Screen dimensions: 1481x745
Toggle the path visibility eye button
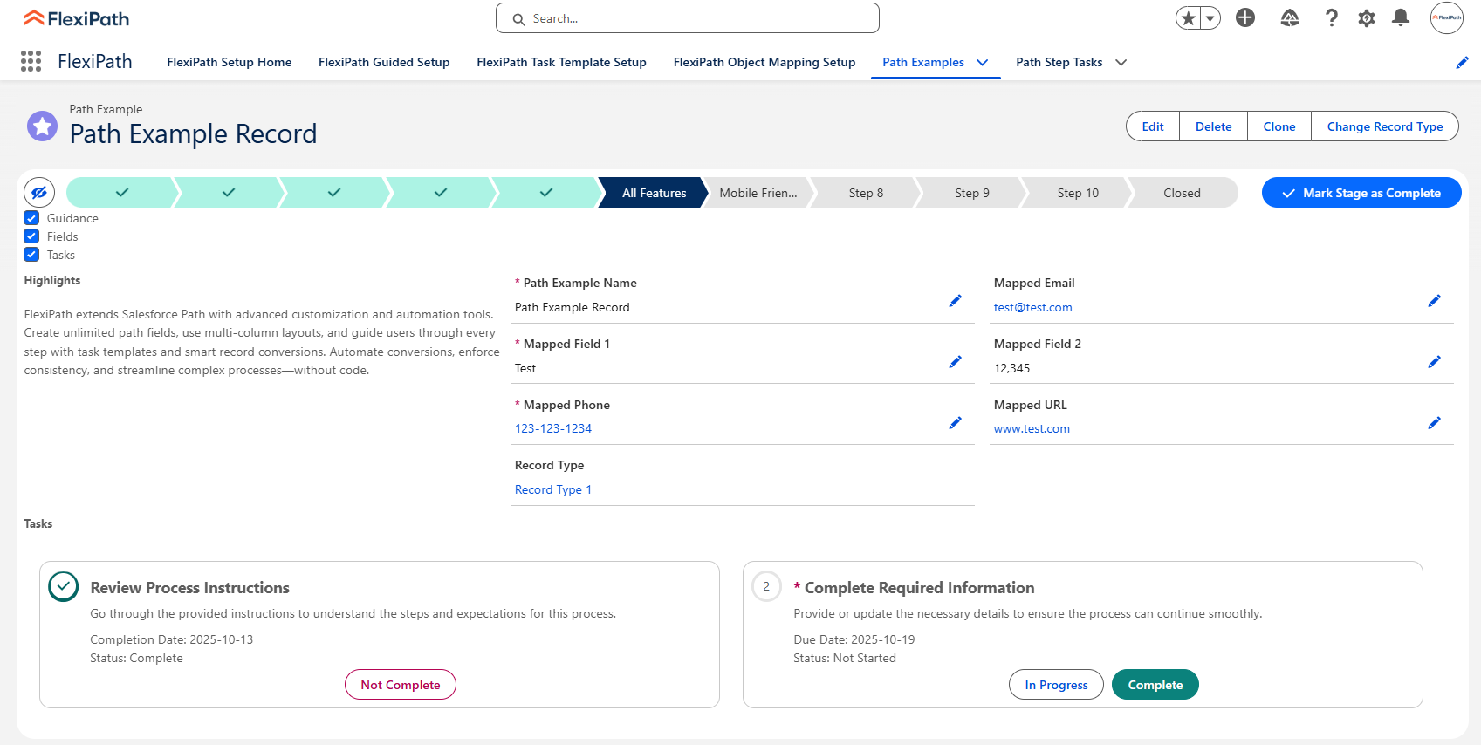point(39,193)
